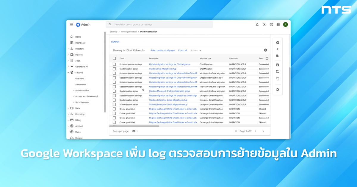The height and width of the screenshot is (187, 357).
Task: Open the hourglass tasks icon
Action: [x=264, y=24]
